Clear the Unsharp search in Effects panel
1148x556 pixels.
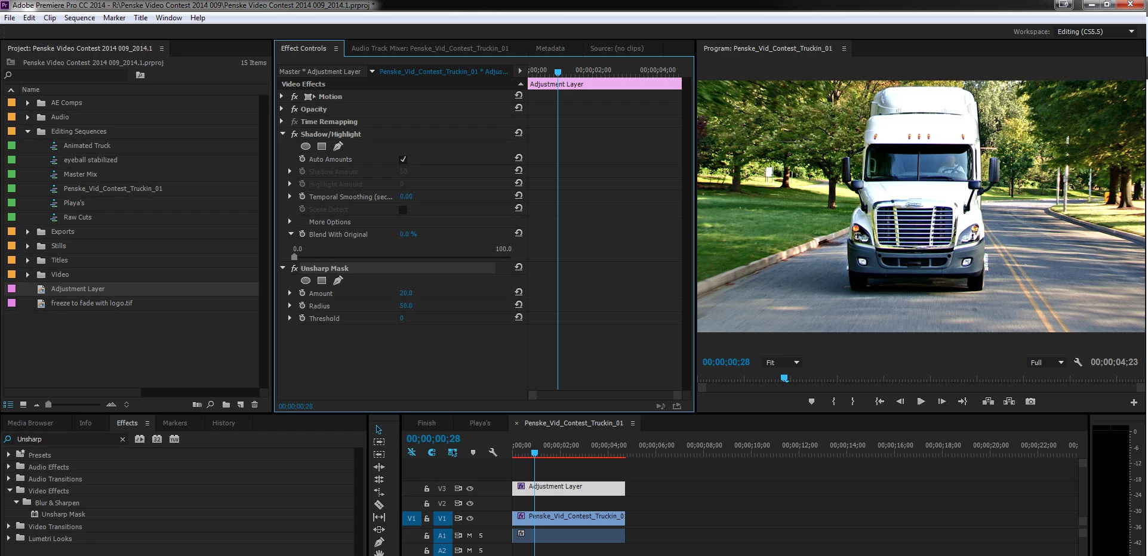[x=122, y=439]
